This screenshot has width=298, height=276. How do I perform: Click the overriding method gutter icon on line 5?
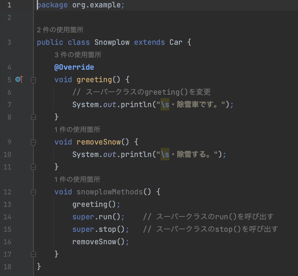(19, 80)
